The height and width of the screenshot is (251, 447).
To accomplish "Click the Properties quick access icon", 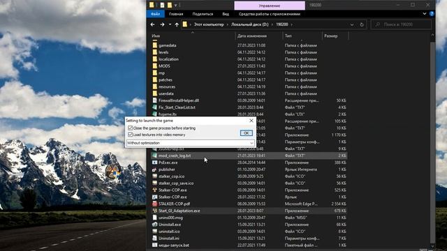I will (162, 5).
